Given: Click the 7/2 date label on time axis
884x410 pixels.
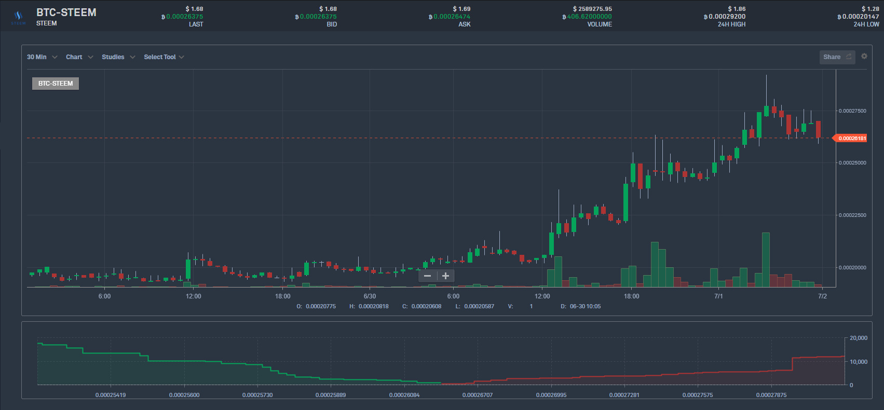Looking at the screenshot, I should pos(822,296).
